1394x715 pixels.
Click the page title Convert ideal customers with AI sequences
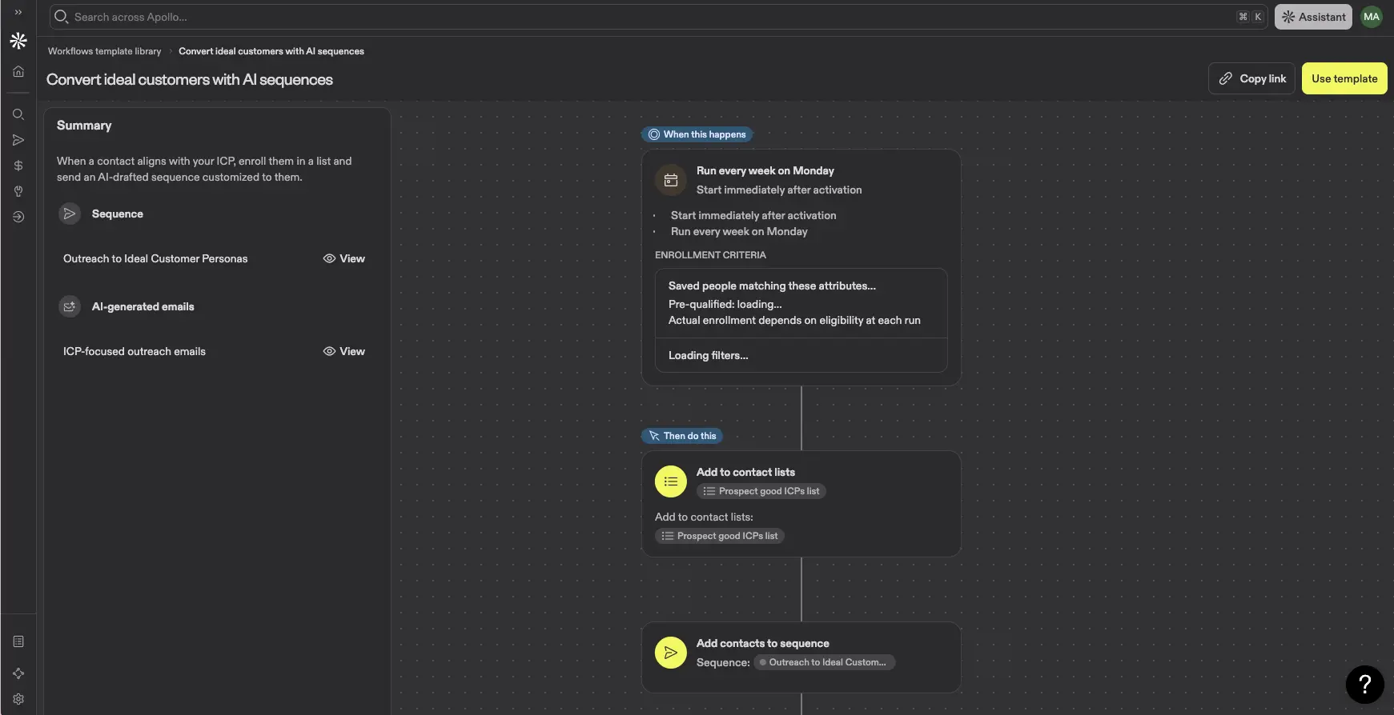coord(190,79)
